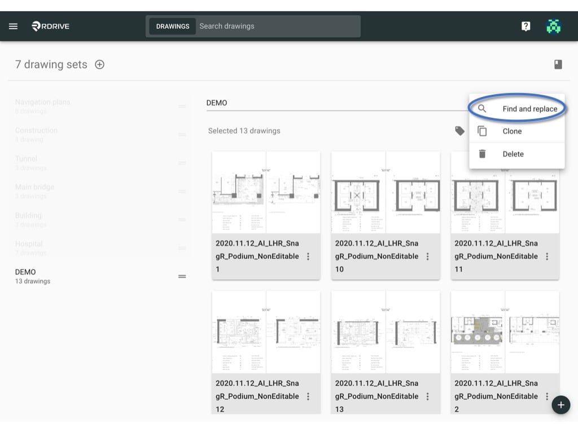Image resolution: width=578 pixels, height=433 pixels.
Task: Open thumbnail of drawing 1
Action: (x=266, y=192)
